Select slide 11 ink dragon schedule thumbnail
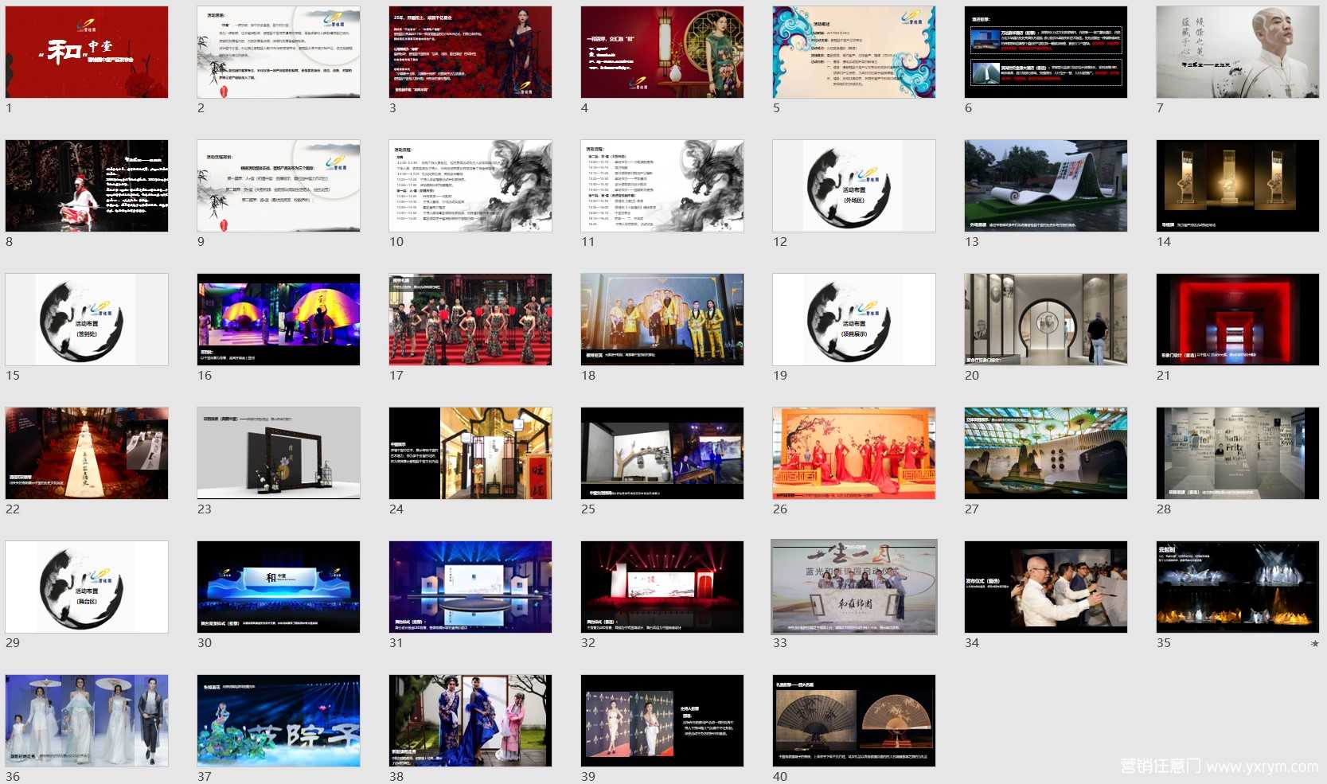1327x784 pixels. (x=662, y=186)
